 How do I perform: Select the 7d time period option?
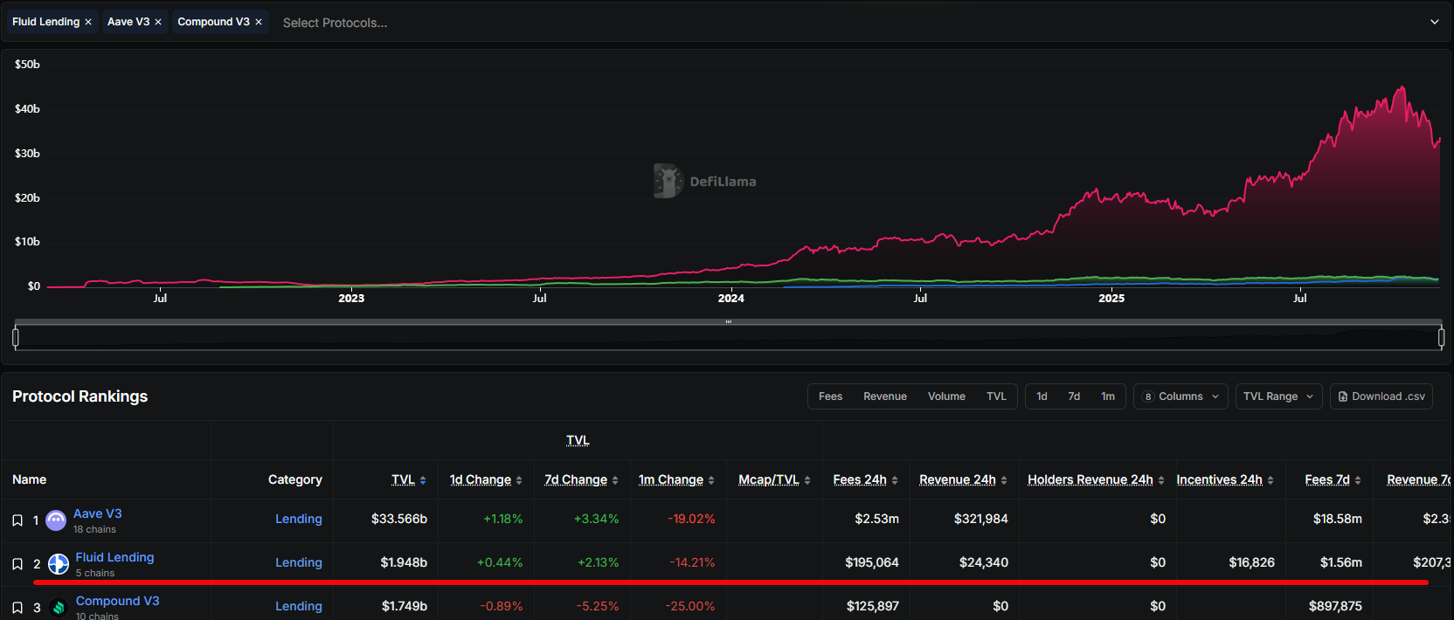click(x=1074, y=396)
